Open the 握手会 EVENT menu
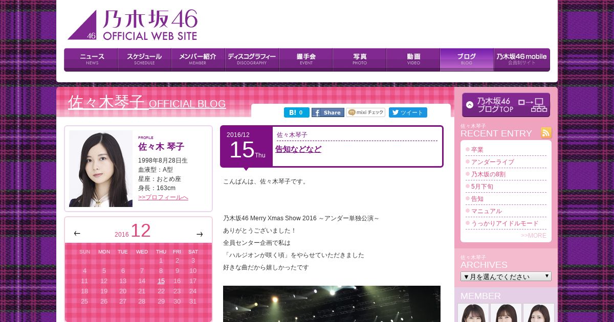 click(x=305, y=60)
